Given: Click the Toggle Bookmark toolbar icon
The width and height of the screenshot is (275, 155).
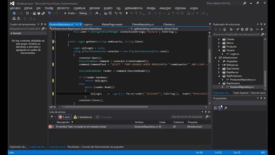Looking at the screenshot, I should pyautogui.click(x=127, y=13).
